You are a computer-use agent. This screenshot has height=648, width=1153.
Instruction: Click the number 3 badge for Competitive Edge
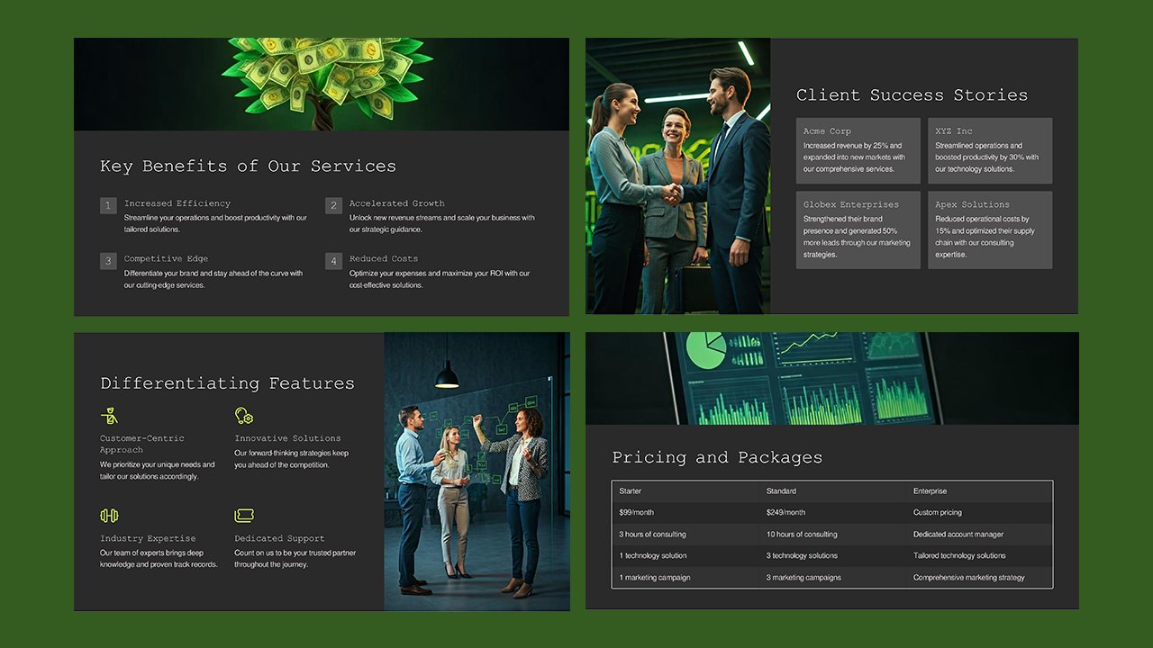pyautogui.click(x=108, y=261)
